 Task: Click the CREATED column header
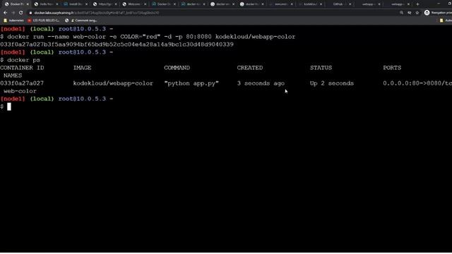(x=250, y=68)
